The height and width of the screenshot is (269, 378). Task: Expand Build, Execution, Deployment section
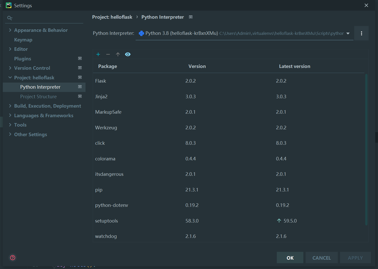[x=10, y=106]
